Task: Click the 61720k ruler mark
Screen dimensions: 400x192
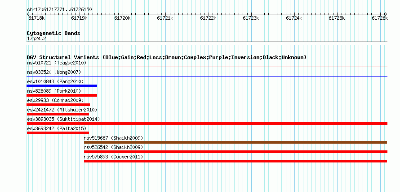Action: (x=122, y=18)
